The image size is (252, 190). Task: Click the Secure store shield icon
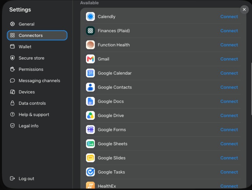(x=12, y=58)
